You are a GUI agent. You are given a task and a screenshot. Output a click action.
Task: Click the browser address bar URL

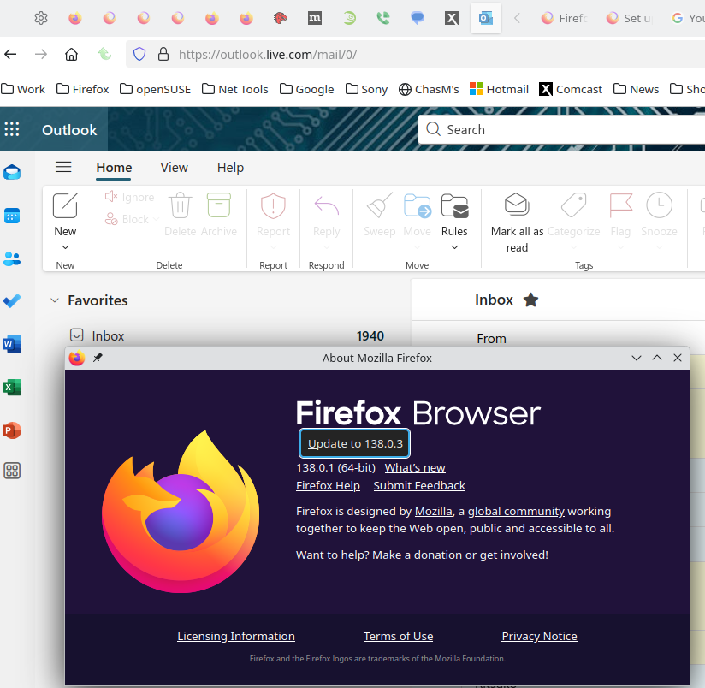point(268,55)
